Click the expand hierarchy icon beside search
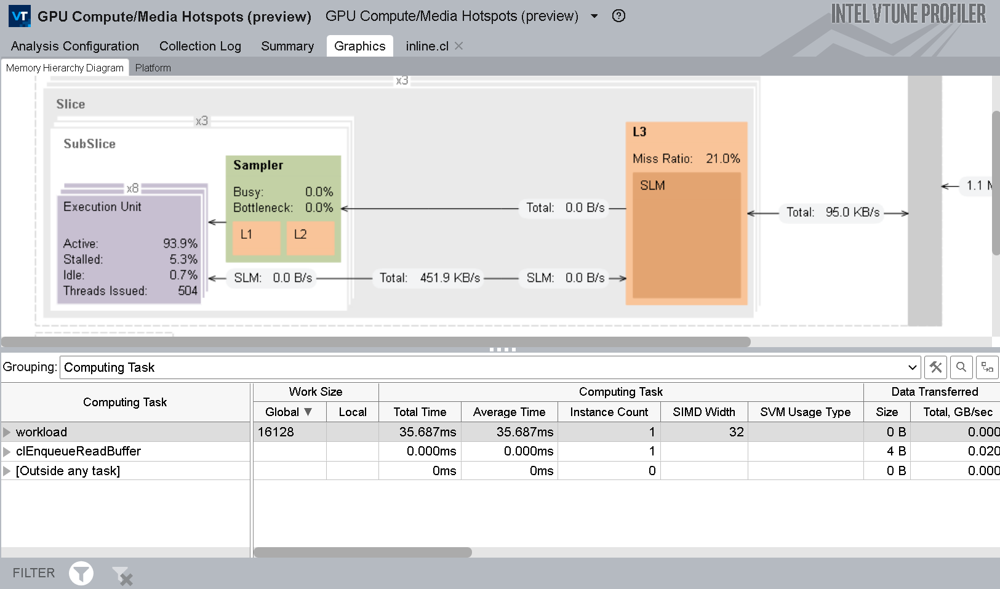The width and height of the screenshot is (1000, 589). point(987,367)
